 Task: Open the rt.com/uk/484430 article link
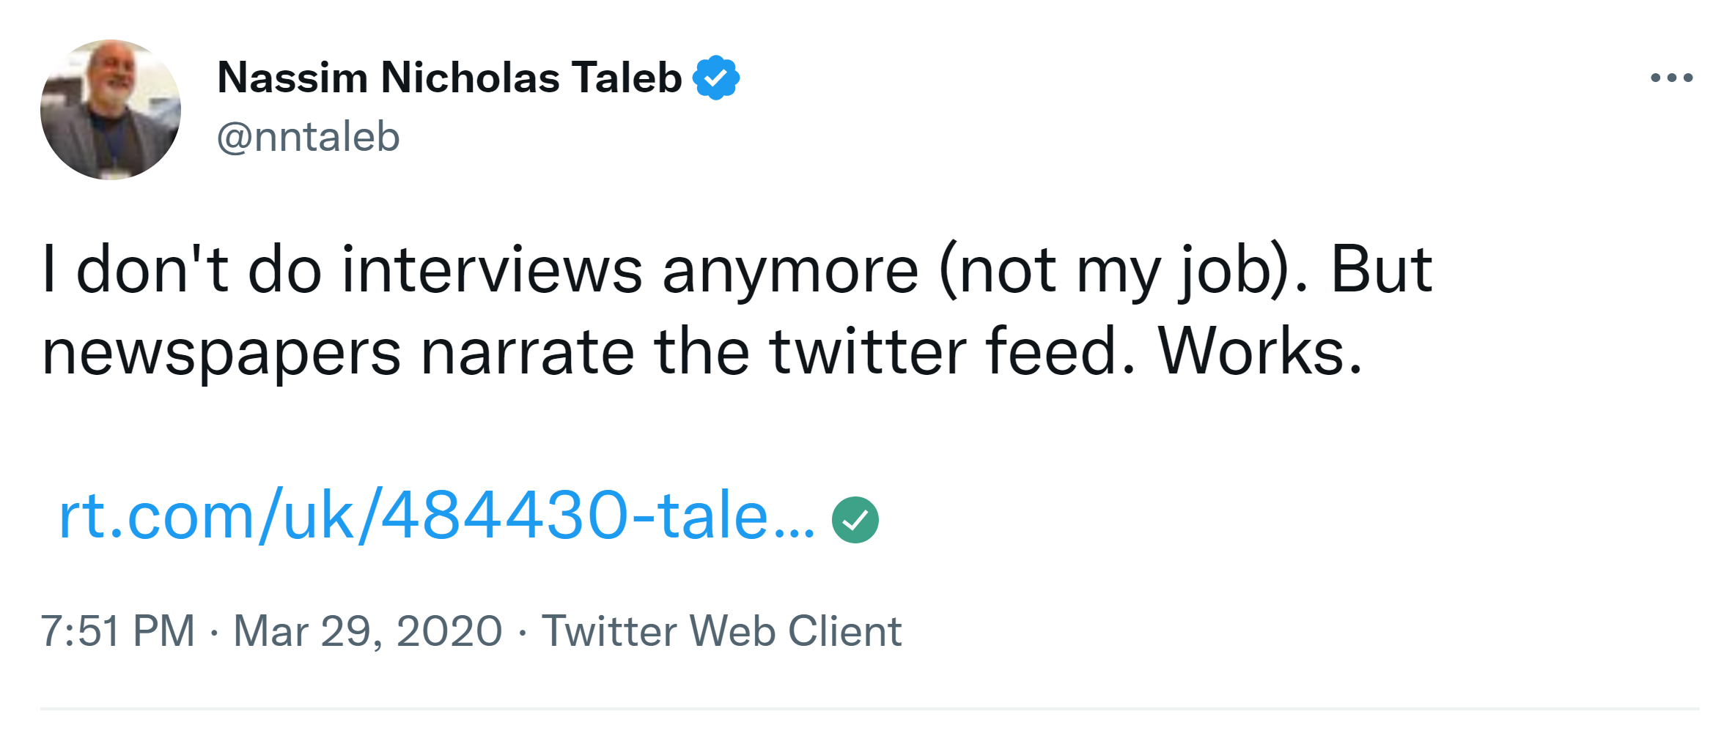click(436, 516)
